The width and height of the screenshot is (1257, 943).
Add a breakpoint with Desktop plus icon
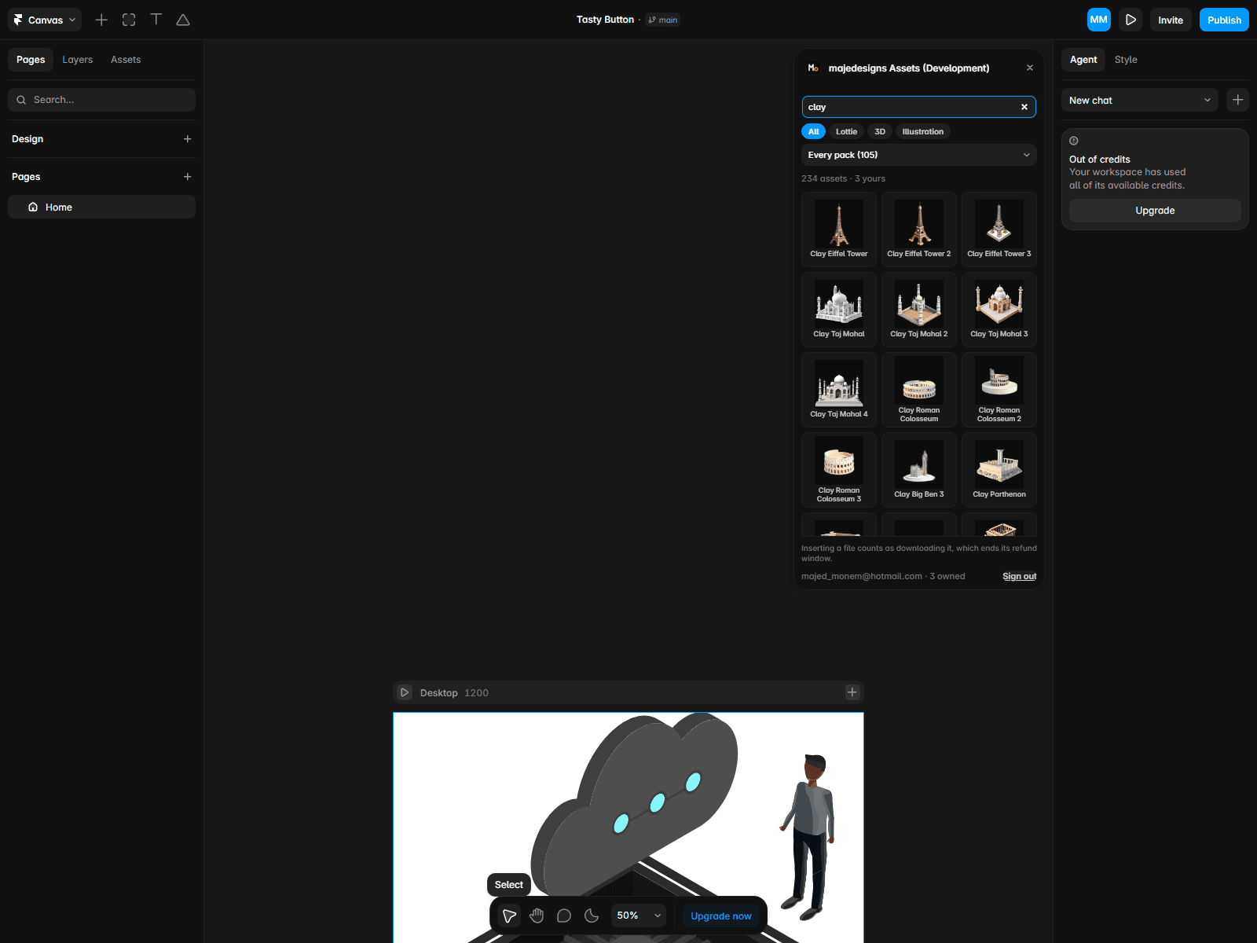[852, 692]
